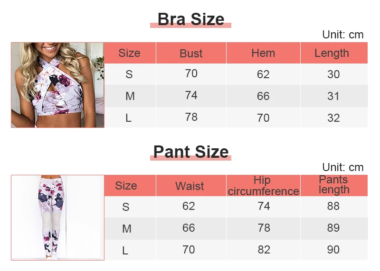
Task: Click the floral leggings photo
Action: 57,217
